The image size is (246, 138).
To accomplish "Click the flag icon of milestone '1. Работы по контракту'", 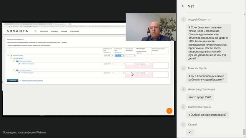I will point(19,64).
